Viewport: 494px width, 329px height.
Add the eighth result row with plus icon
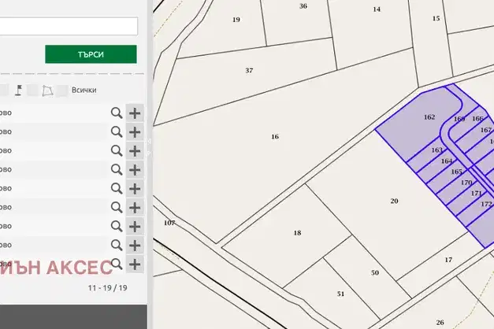coord(135,246)
